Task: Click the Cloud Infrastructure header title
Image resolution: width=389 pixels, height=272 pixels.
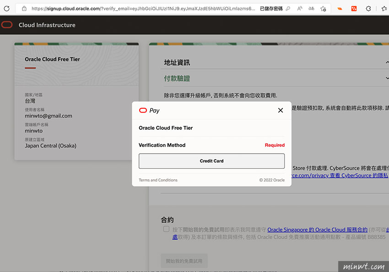Action: coord(47,25)
